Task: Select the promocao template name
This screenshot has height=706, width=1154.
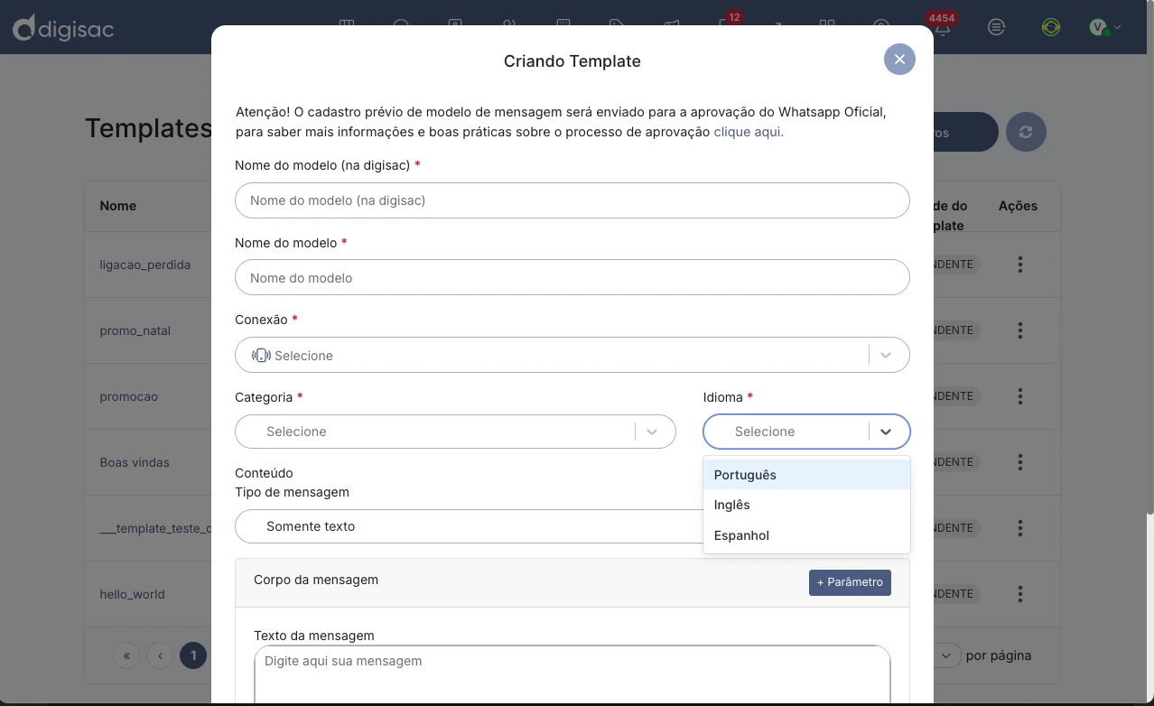Action: (129, 396)
